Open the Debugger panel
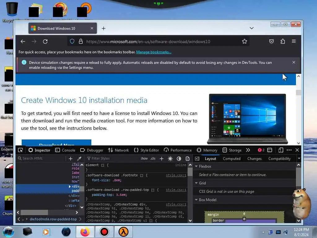The image size is (317, 238). [92, 150]
